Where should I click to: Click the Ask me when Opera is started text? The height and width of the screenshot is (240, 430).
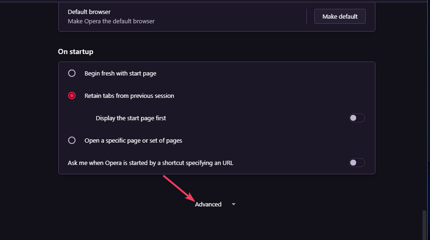(x=151, y=163)
